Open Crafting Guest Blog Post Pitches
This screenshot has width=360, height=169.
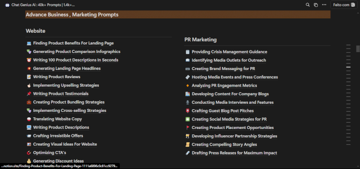point(223,111)
